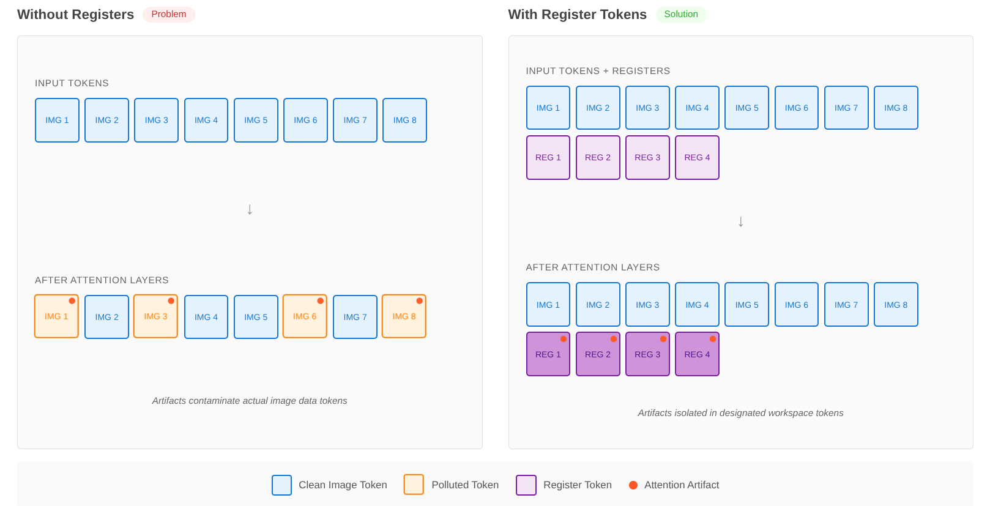
Task: Click IMG 6 under Input Tokens + Registers
Action: tap(797, 108)
